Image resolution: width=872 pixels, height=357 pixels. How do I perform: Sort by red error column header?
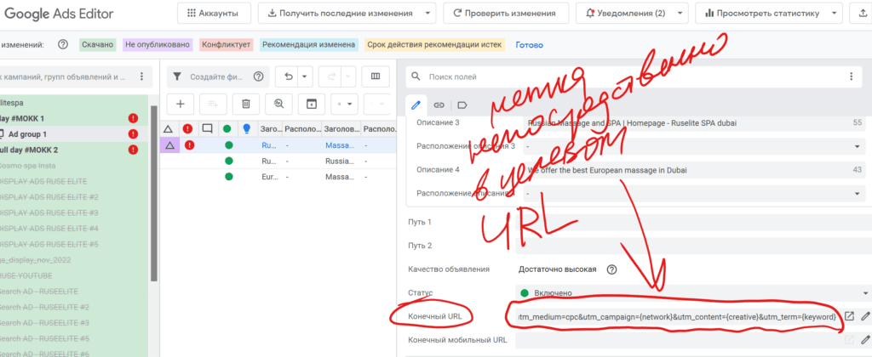[188, 129]
